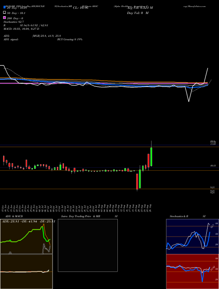
Task: Click the white moving average line spike at chart end
Action: click(x=206, y=76)
